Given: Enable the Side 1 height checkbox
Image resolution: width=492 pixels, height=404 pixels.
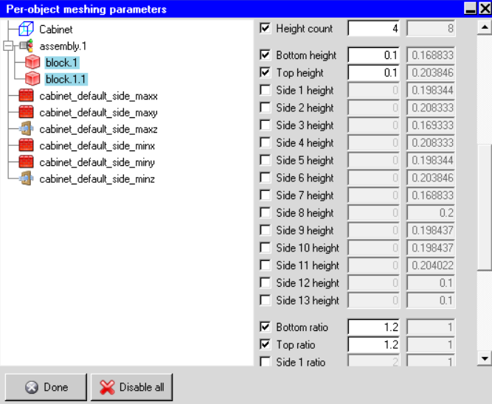Looking at the screenshot, I should (265, 90).
